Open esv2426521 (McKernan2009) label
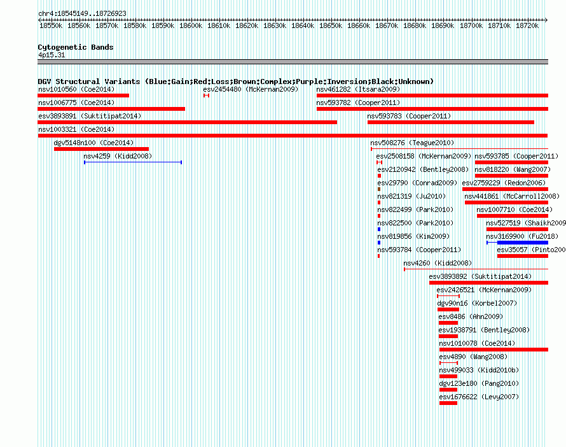The width and height of the screenshot is (566, 447). tap(484, 290)
